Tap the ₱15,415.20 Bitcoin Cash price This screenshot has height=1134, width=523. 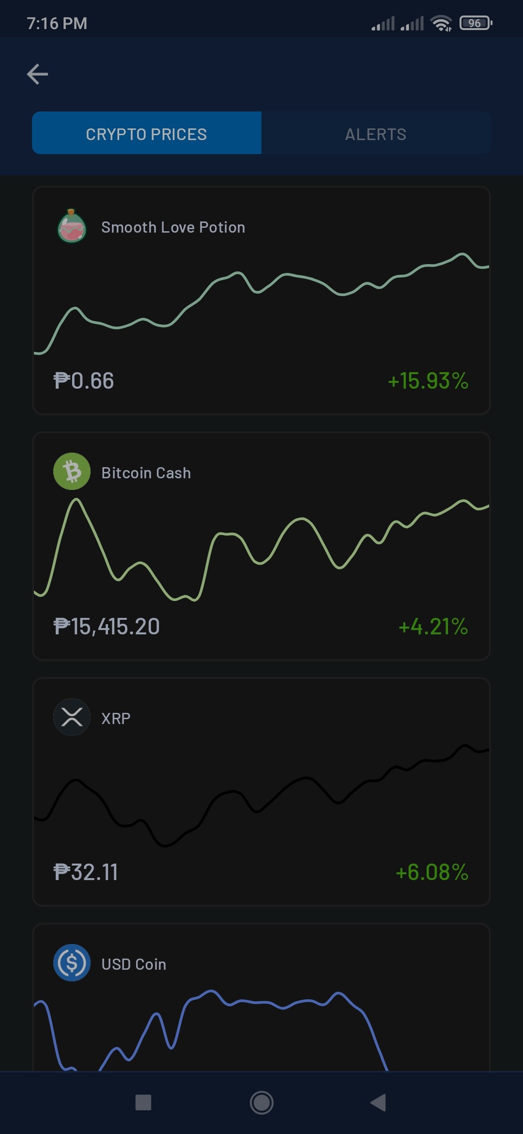107,627
